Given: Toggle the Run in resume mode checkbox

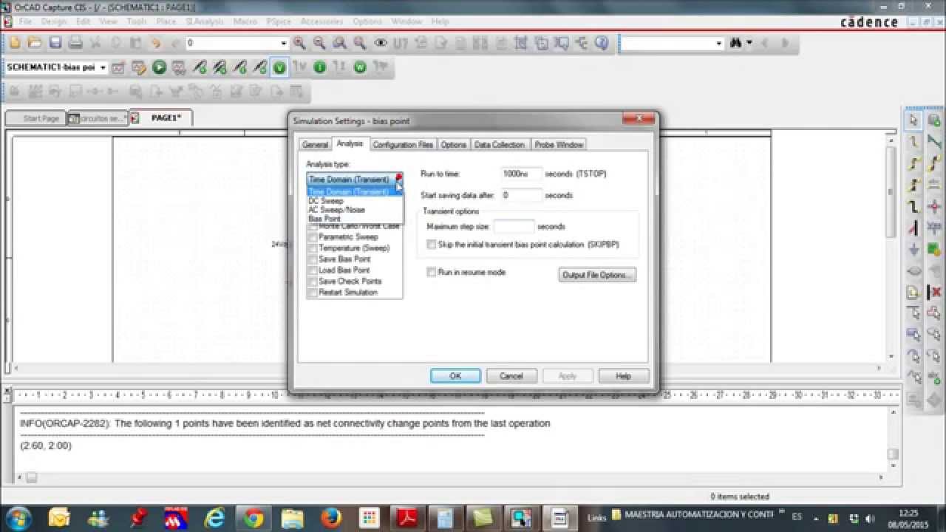Looking at the screenshot, I should (x=432, y=272).
